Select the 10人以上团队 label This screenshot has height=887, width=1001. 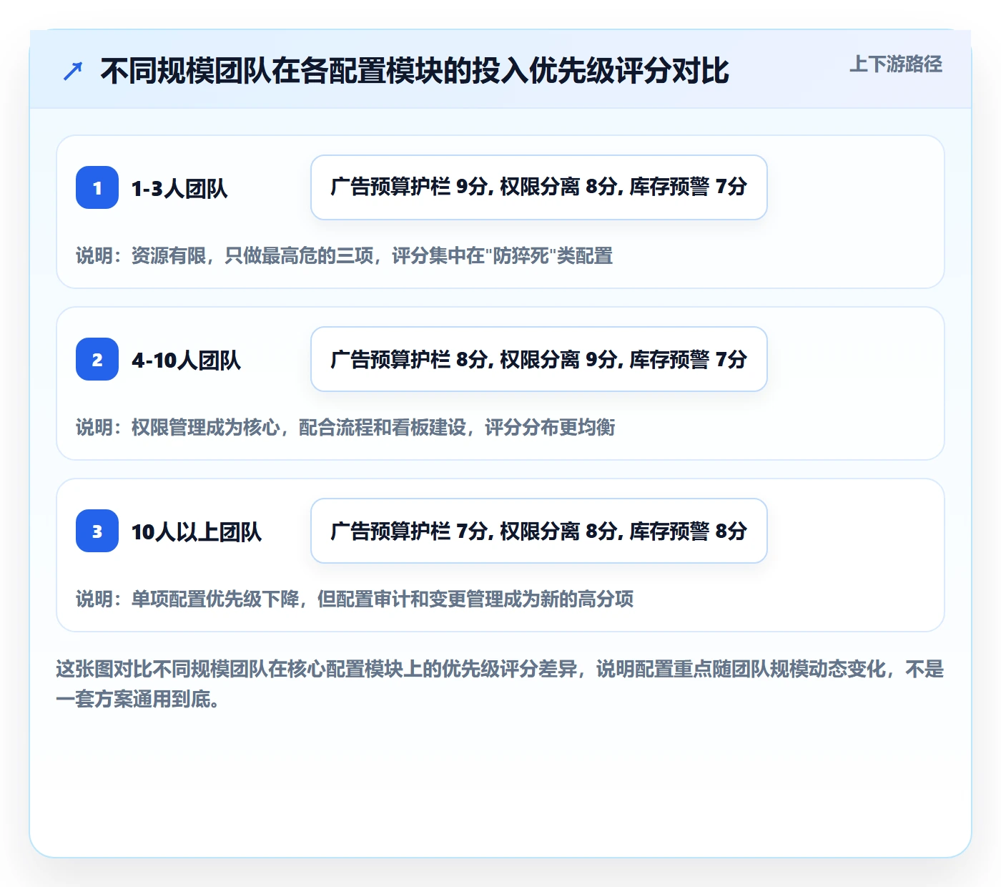[x=197, y=531]
